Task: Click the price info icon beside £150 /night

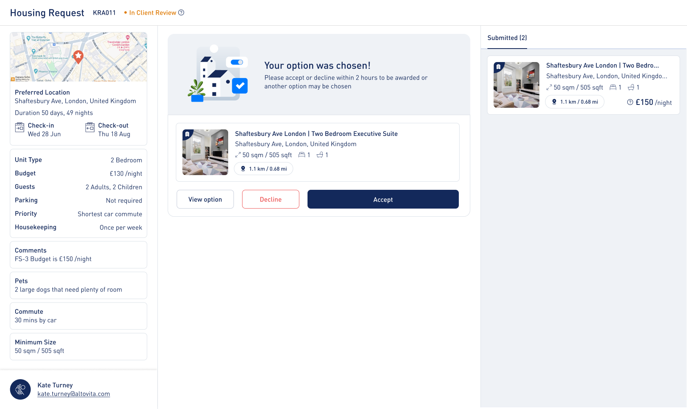Action: (630, 102)
